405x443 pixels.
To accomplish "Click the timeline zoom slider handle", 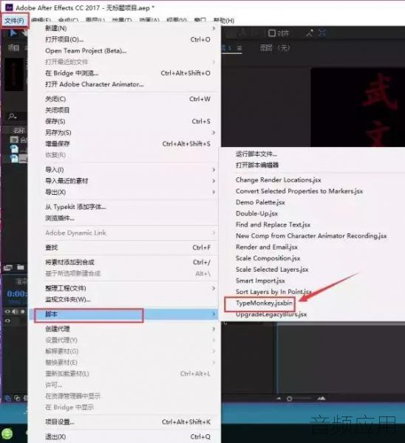I will [289, 399].
